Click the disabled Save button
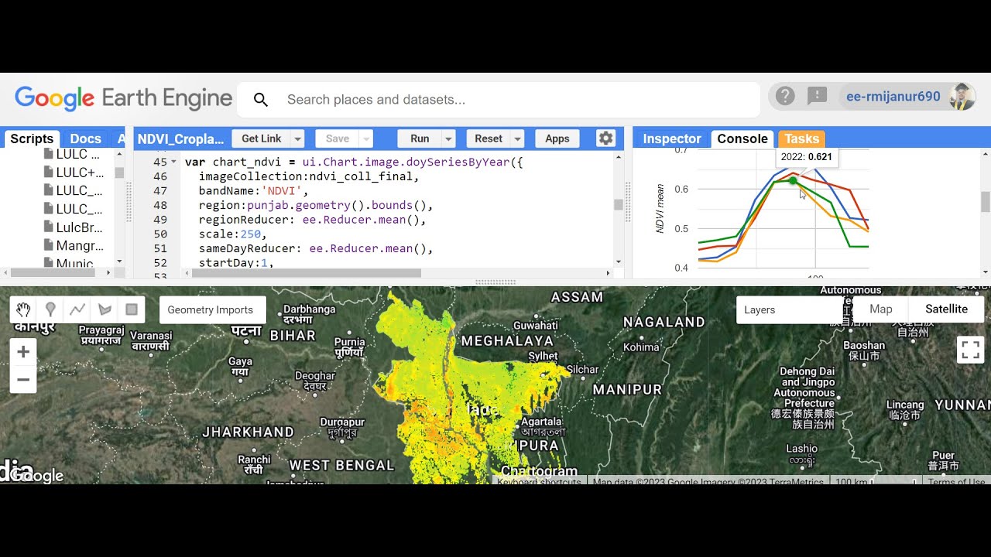991x557 pixels. pyautogui.click(x=338, y=138)
